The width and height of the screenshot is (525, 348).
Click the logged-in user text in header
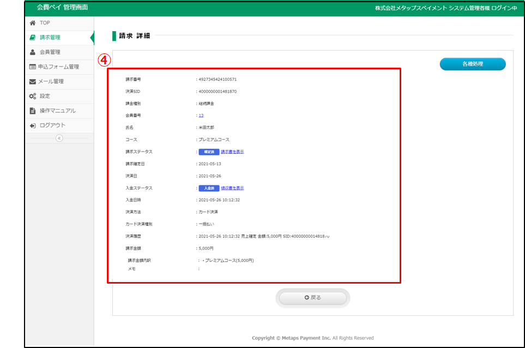pos(446,8)
